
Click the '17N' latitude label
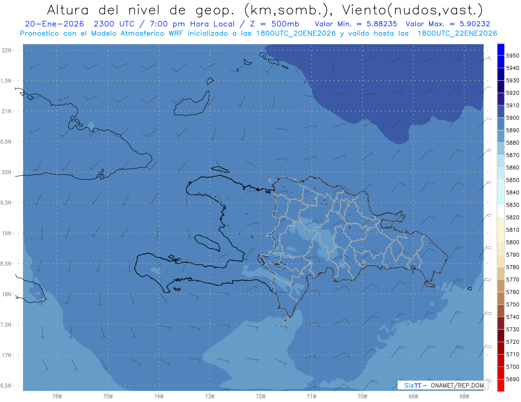(x=7, y=356)
